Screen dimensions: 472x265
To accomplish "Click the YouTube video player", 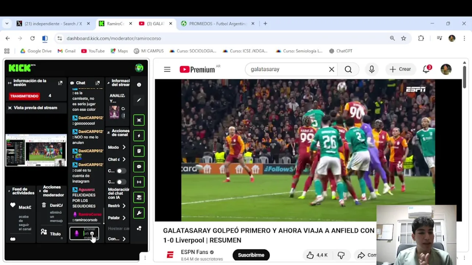I will tap(308, 150).
